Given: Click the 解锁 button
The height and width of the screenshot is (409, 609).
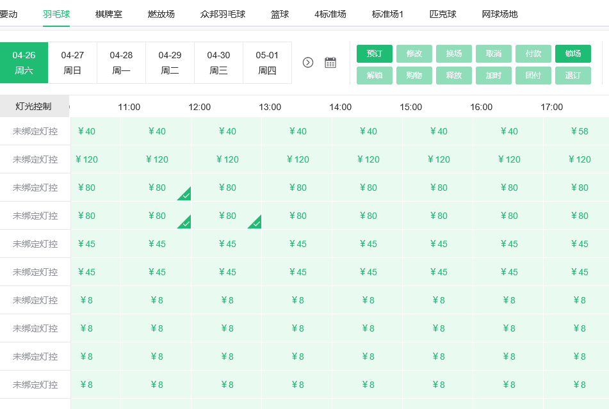Looking at the screenshot, I should (375, 76).
